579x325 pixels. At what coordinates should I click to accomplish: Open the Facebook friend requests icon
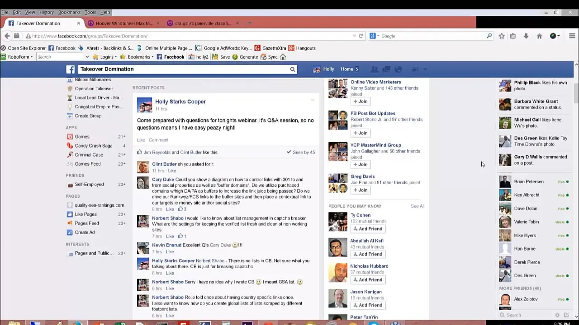[375, 69]
